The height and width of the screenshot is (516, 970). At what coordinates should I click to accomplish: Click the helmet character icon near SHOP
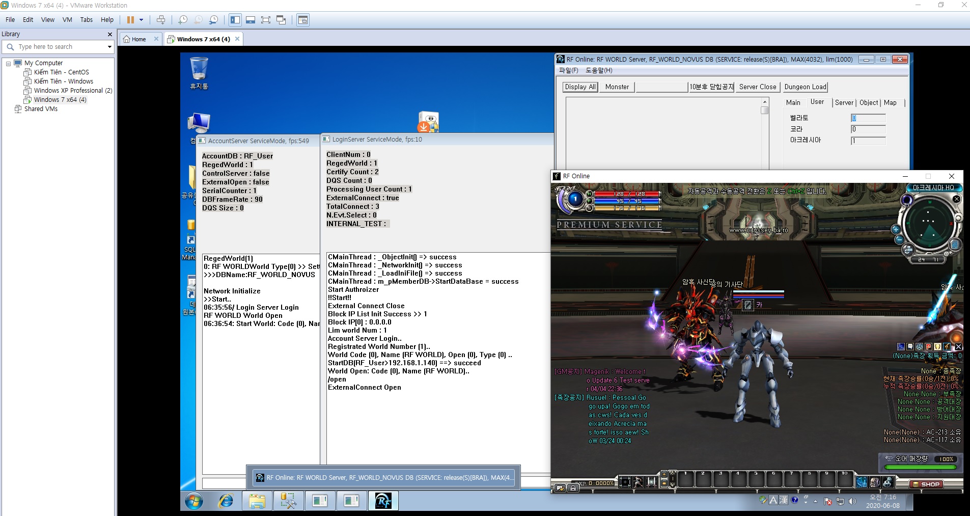pyautogui.click(x=875, y=482)
